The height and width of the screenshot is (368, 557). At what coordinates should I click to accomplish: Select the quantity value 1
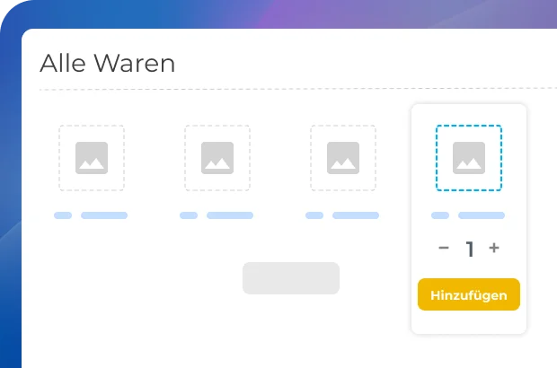point(470,249)
